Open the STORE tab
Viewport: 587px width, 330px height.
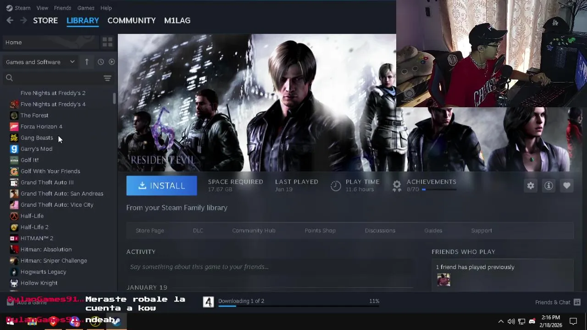tap(45, 21)
